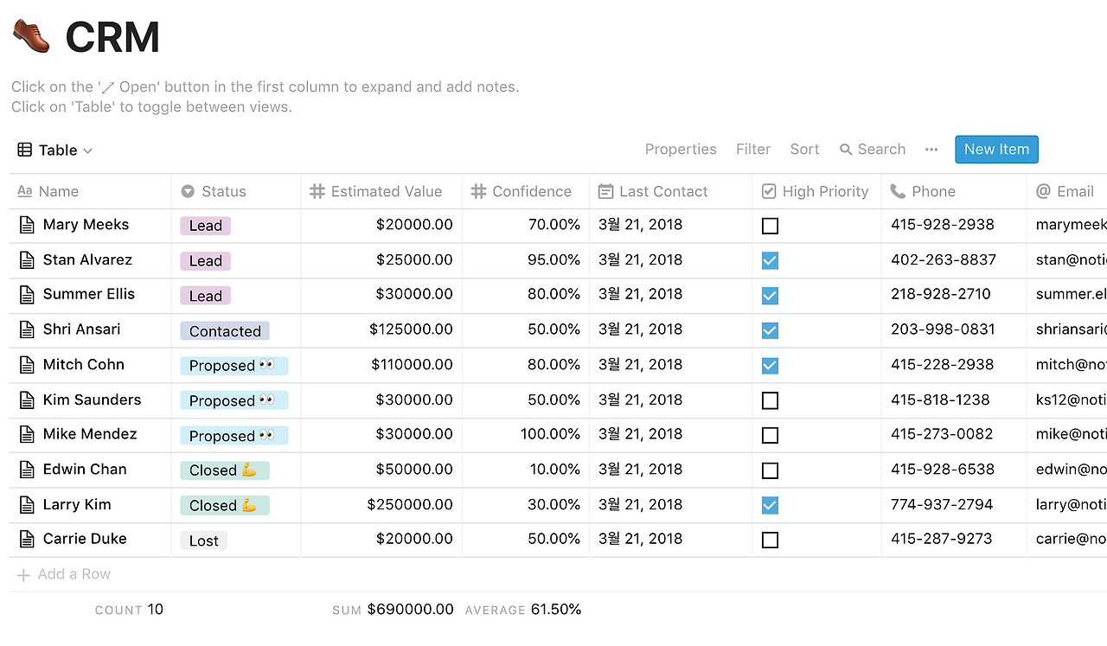The width and height of the screenshot is (1107, 646).
Task: Open the Sort menu
Action: point(804,150)
